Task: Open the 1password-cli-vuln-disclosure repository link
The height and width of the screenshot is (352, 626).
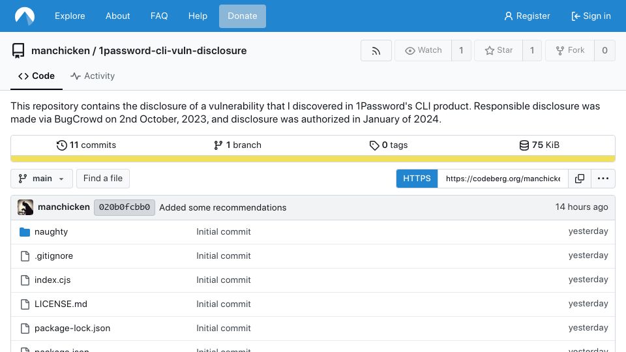Action: coord(172,51)
